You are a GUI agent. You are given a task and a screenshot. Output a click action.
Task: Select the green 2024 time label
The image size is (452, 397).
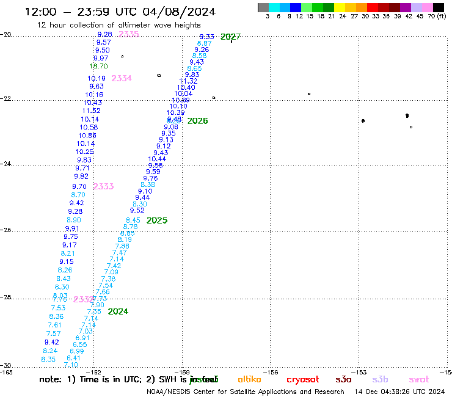(118, 311)
